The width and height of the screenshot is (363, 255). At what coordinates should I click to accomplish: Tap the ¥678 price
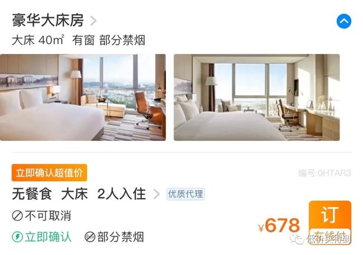(279, 225)
